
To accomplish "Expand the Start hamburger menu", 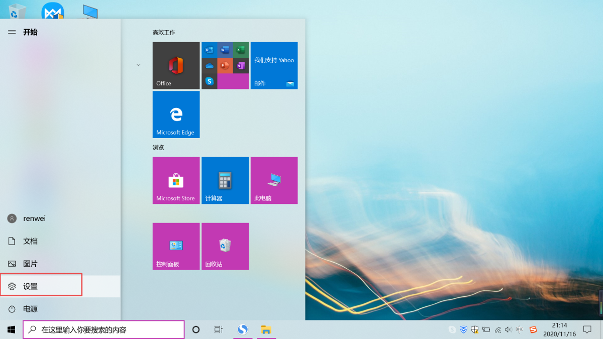I will (x=12, y=32).
